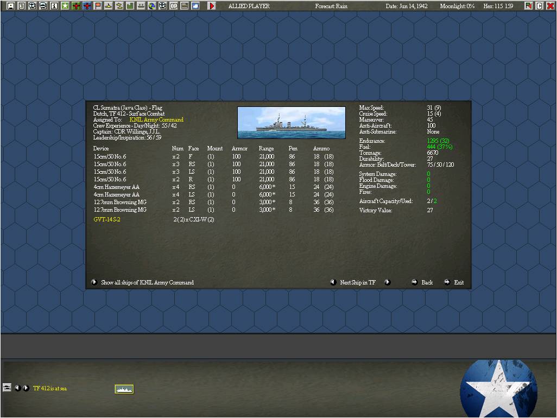
Task: Click the green industry graph toolbar icon
Action: coord(130,5)
